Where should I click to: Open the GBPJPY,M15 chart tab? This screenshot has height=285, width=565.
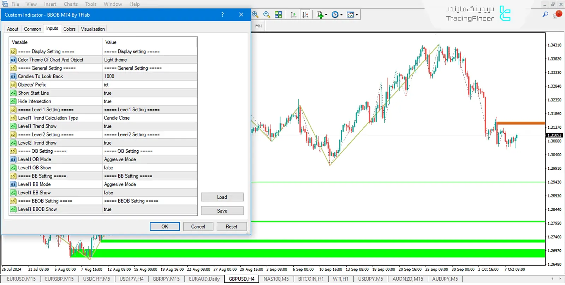166,279
